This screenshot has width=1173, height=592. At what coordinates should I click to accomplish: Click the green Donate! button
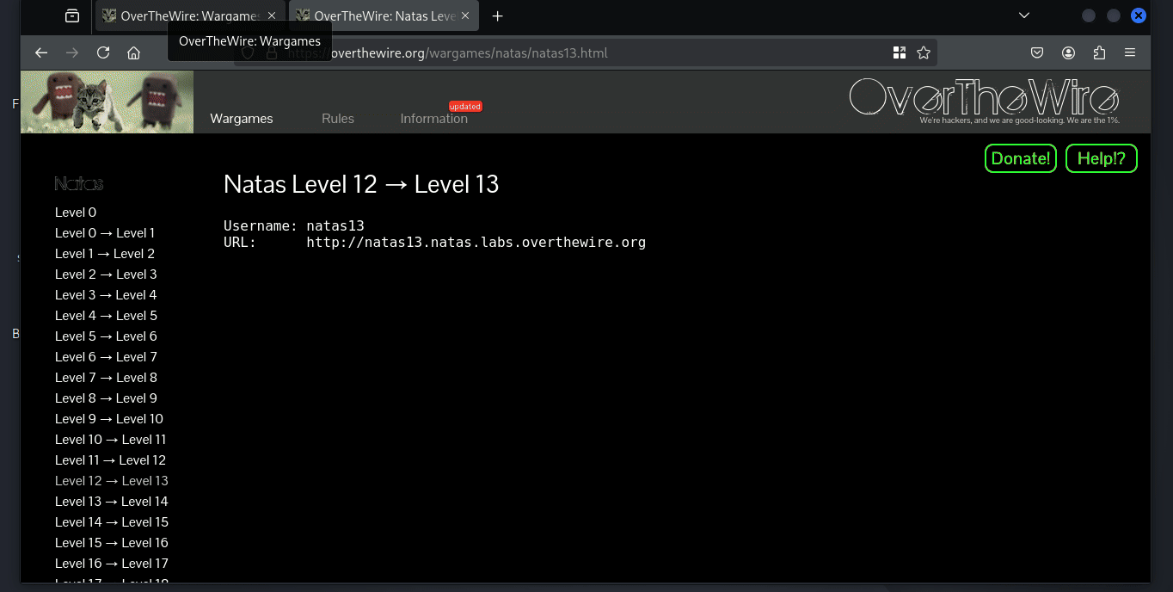[1021, 158]
